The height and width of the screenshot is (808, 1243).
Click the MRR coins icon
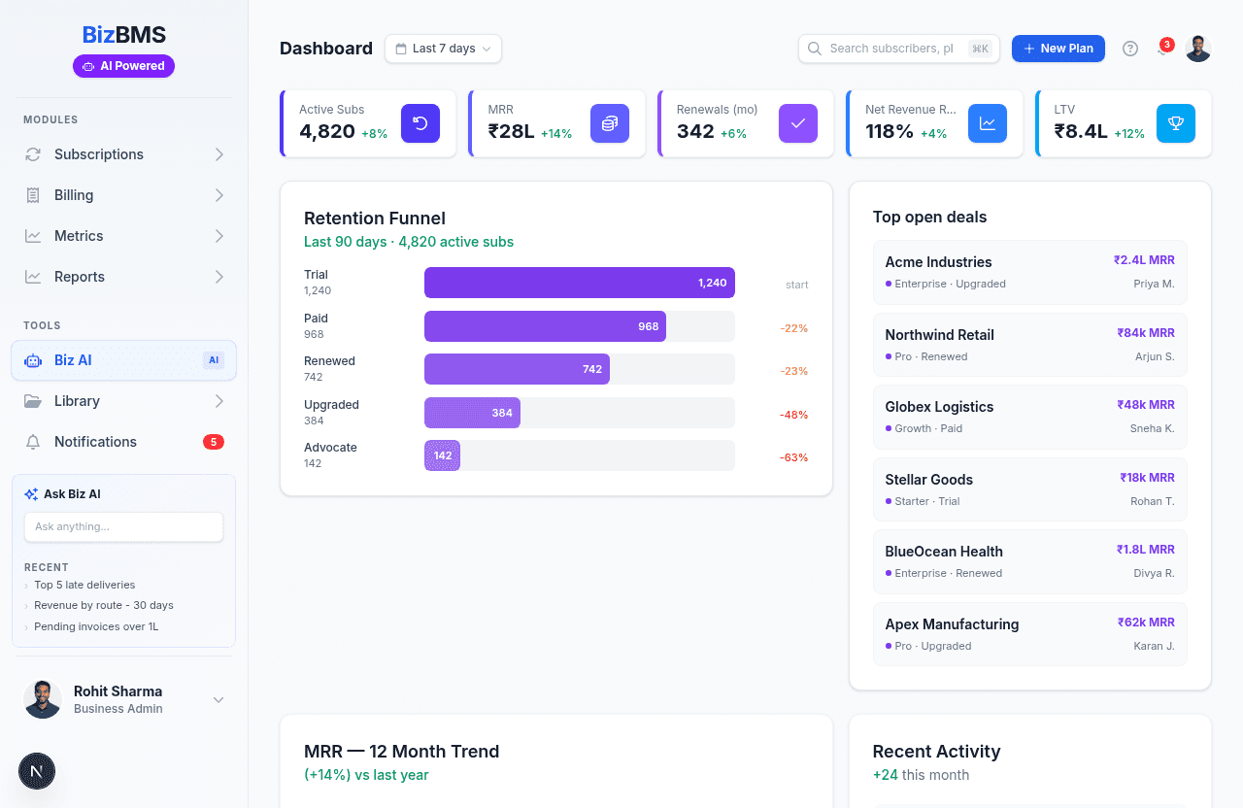[609, 123]
